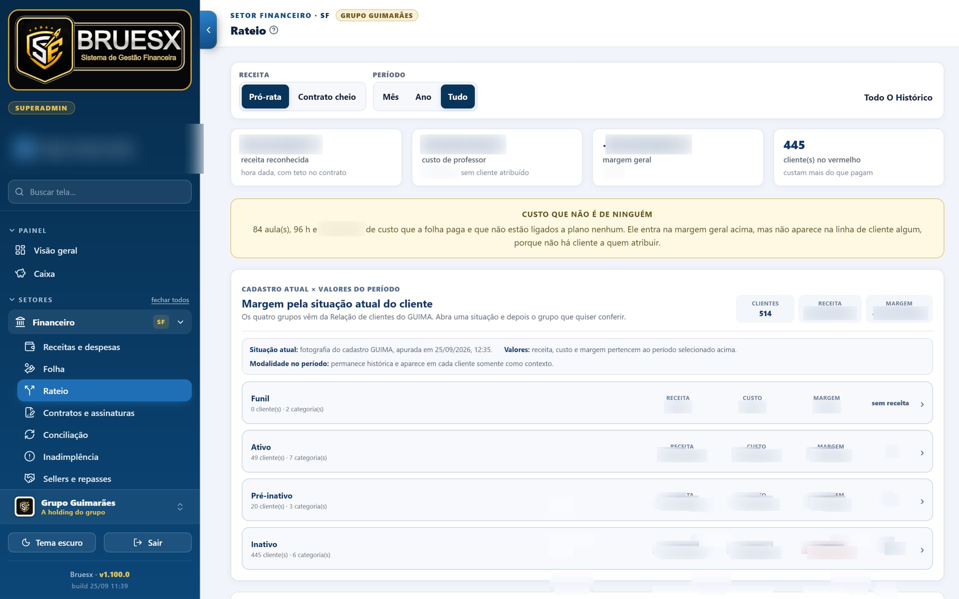
Task: Expand the Funil situation row
Action: (587, 403)
